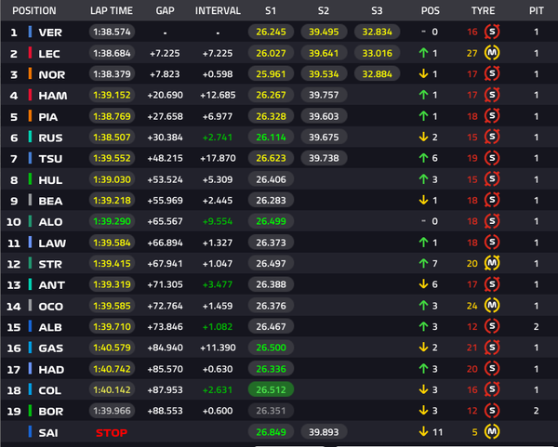Select the GAP column header
The height and width of the screenshot is (447, 558).
tap(164, 10)
